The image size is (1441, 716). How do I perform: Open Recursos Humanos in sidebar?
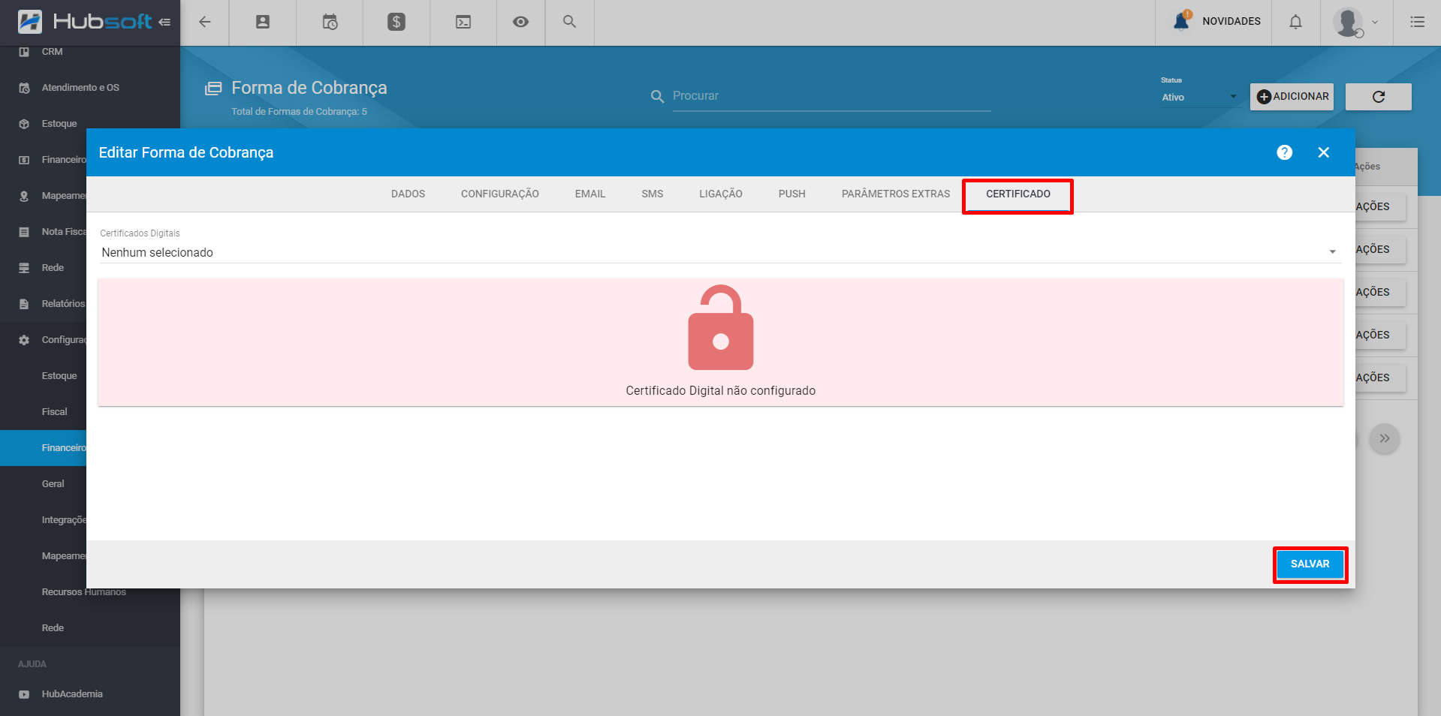tap(83, 592)
